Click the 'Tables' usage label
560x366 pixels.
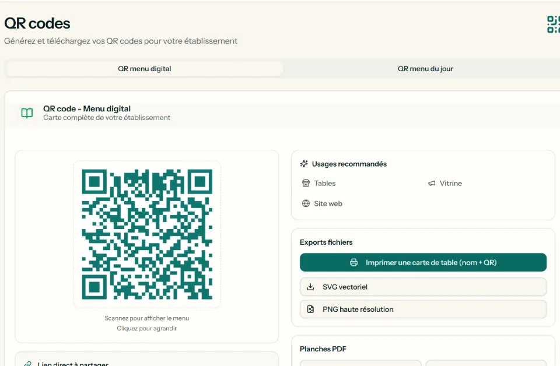pos(325,184)
